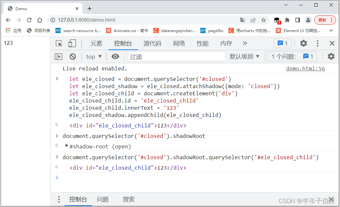Create a live expression with the eye icon
The image size is (340, 207).
point(115,56)
